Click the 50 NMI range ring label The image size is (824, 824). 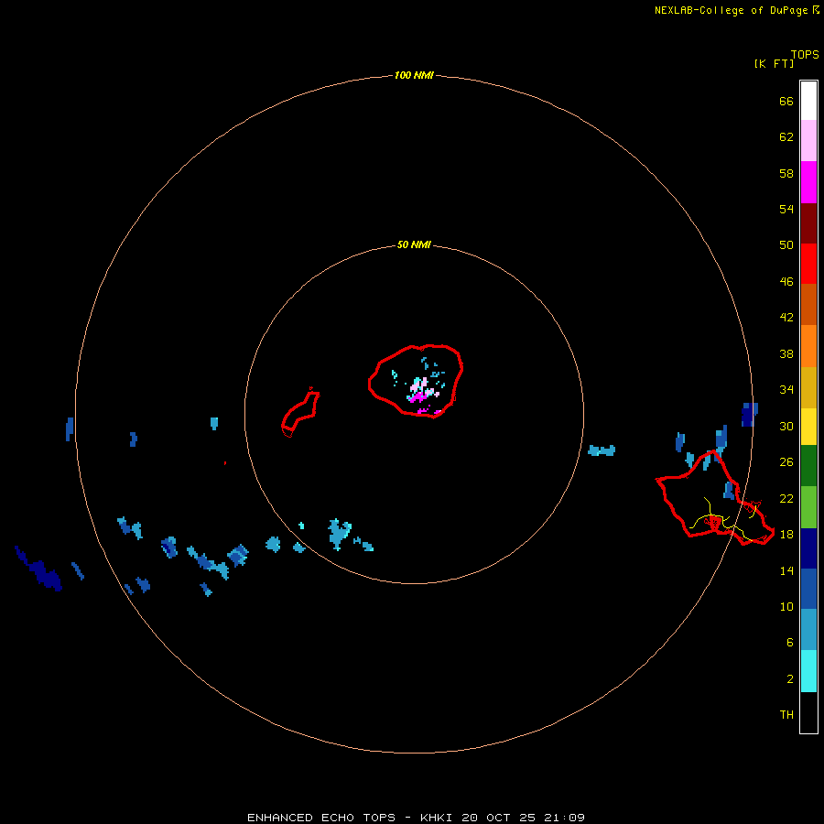pyautogui.click(x=414, y=244)
